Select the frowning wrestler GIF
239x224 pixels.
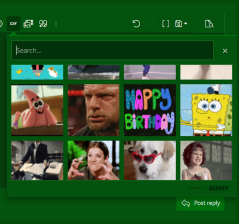coord(94,110)
